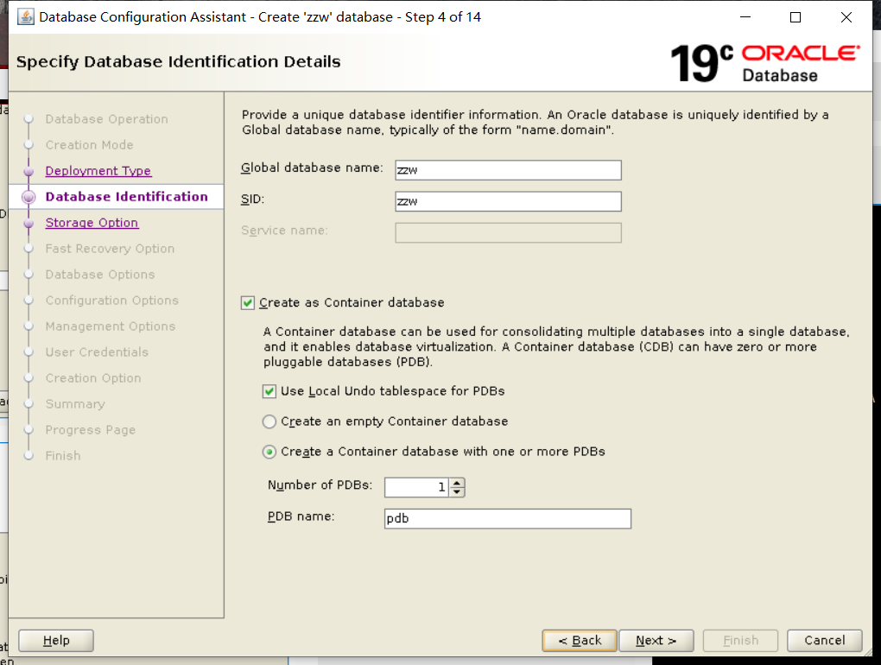Click Progress Page step label
Viewport: 881px width, 665px height.
tap(91, 430)
